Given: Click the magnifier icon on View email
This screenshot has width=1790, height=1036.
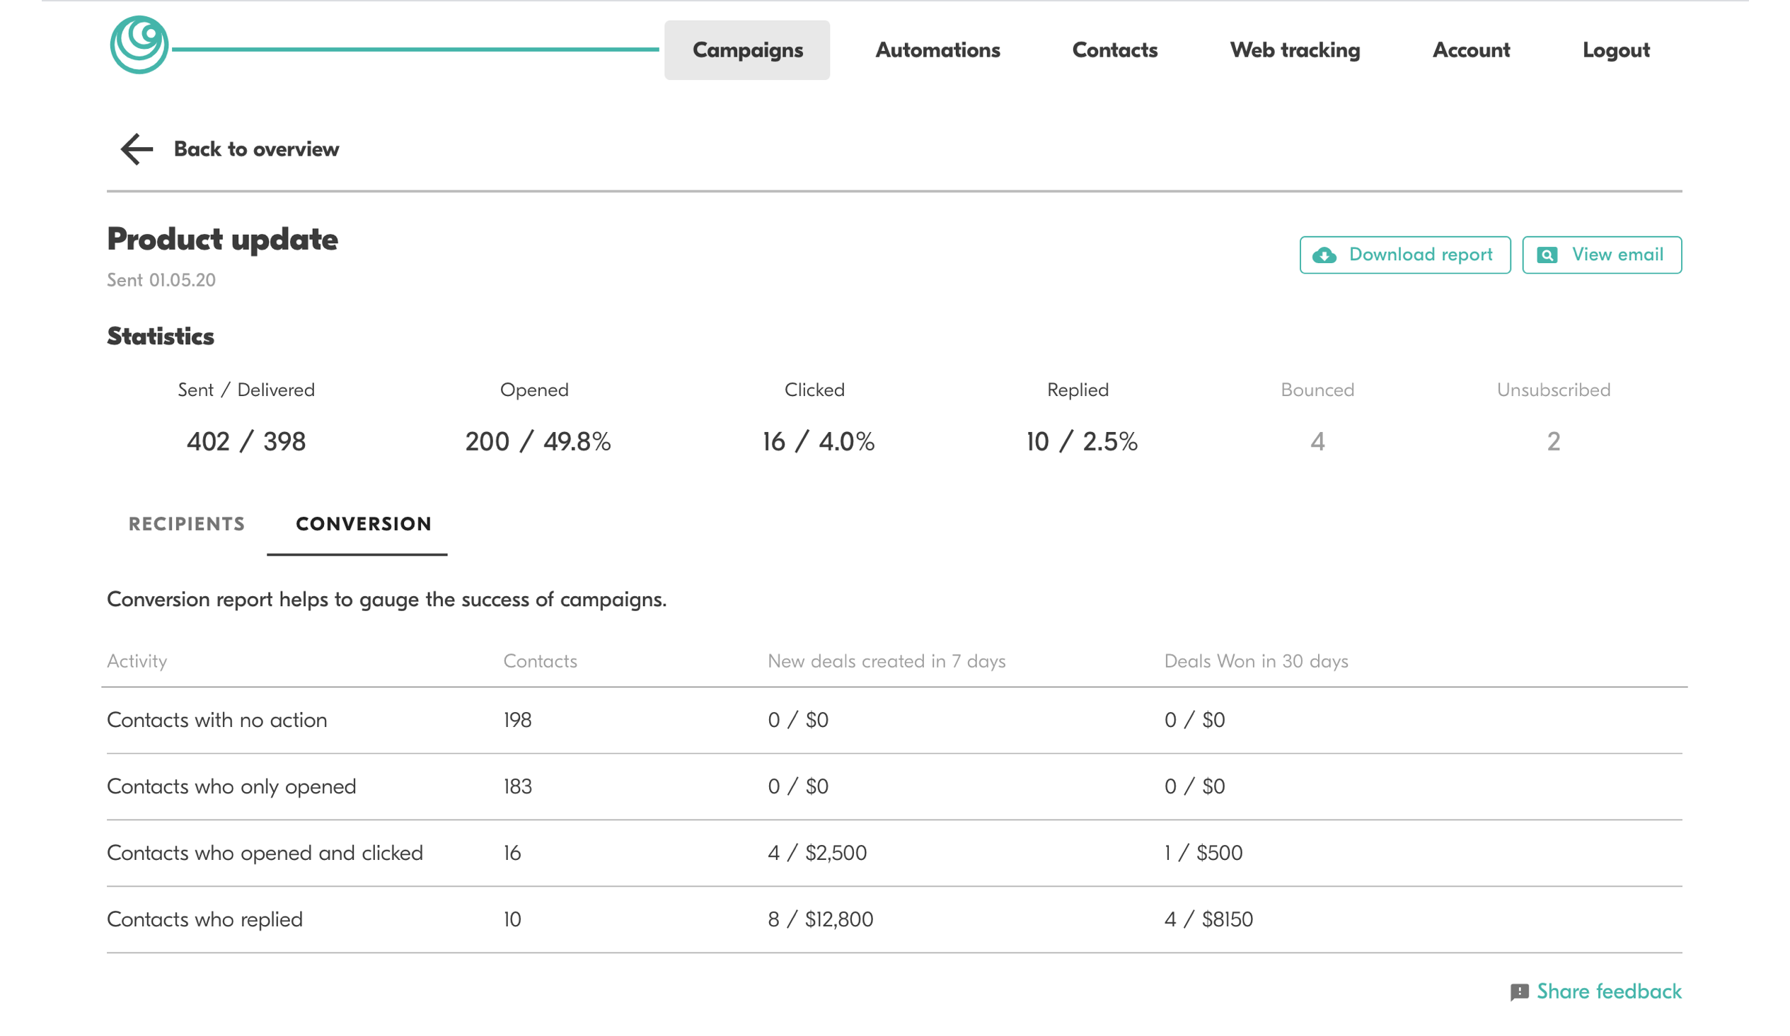Looking at the screenshot, I should pos(1547,255).
